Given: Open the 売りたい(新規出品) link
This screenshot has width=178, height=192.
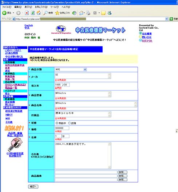Looking at the screenshot, I should pyautogui.click(x=16, y=85).
